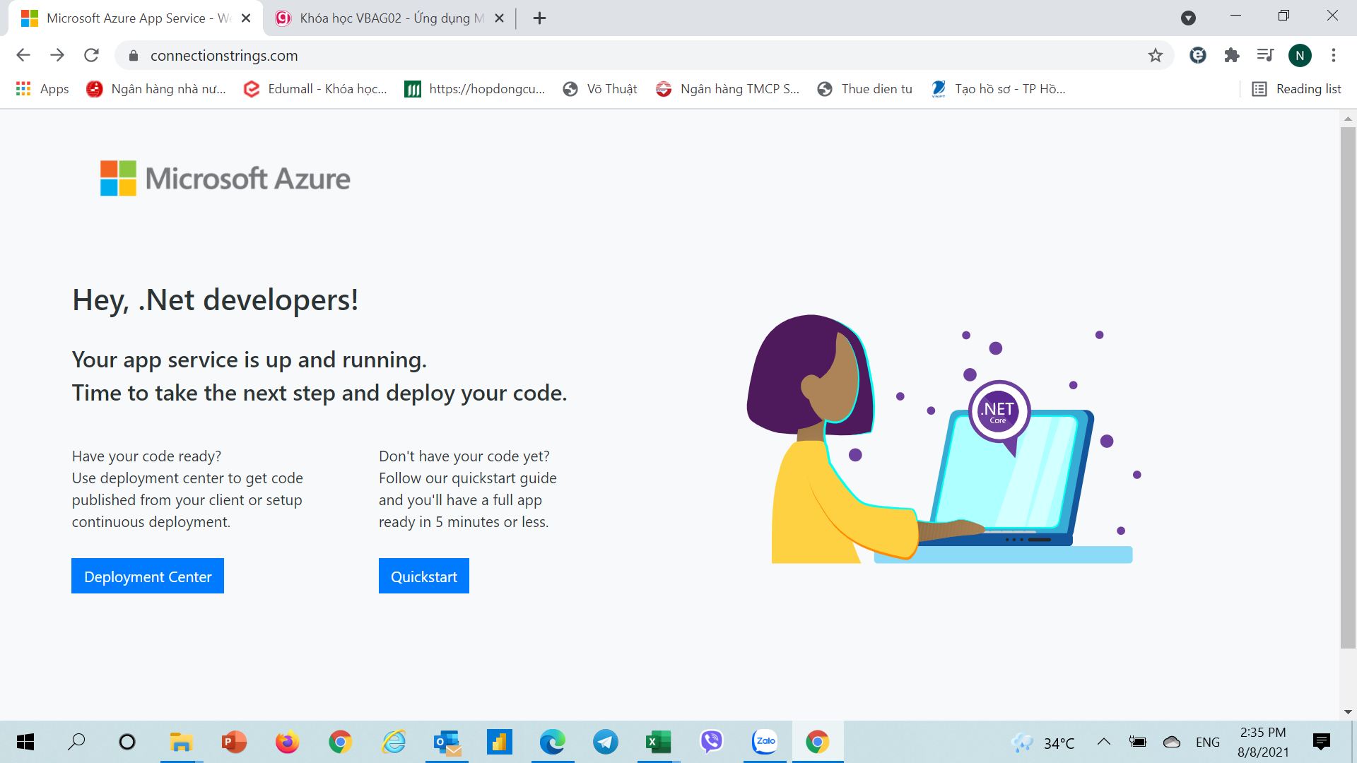Screen dimensions: 1357x763
Task: Click the Deployment Center button
Action: pyautogui.click(x=148, y=576)
